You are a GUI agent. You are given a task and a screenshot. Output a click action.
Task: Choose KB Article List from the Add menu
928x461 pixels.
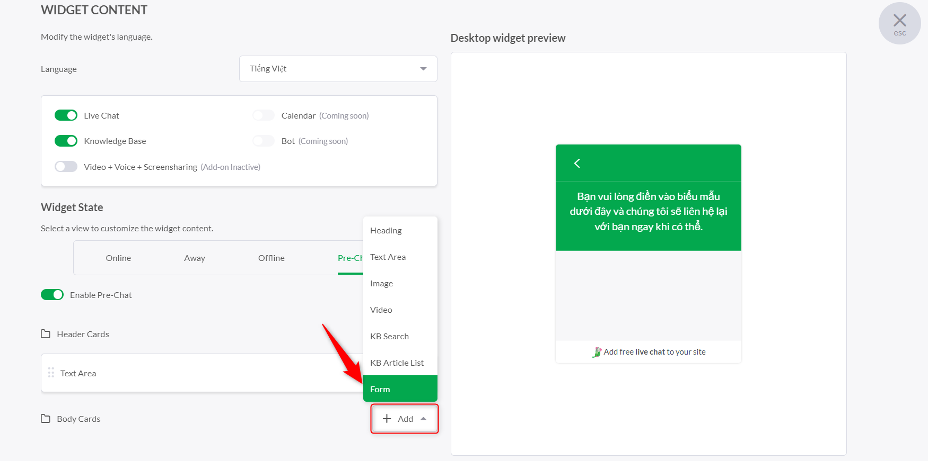400,363
